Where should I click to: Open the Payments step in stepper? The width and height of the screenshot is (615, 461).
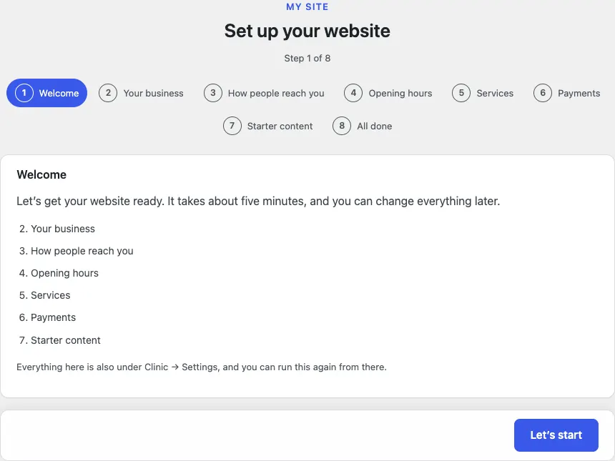(x=567, y=93)
